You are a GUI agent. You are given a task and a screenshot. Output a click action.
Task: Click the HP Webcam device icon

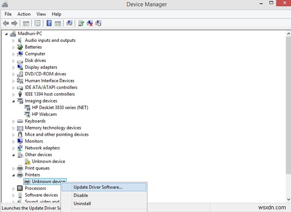pos(27,114)
